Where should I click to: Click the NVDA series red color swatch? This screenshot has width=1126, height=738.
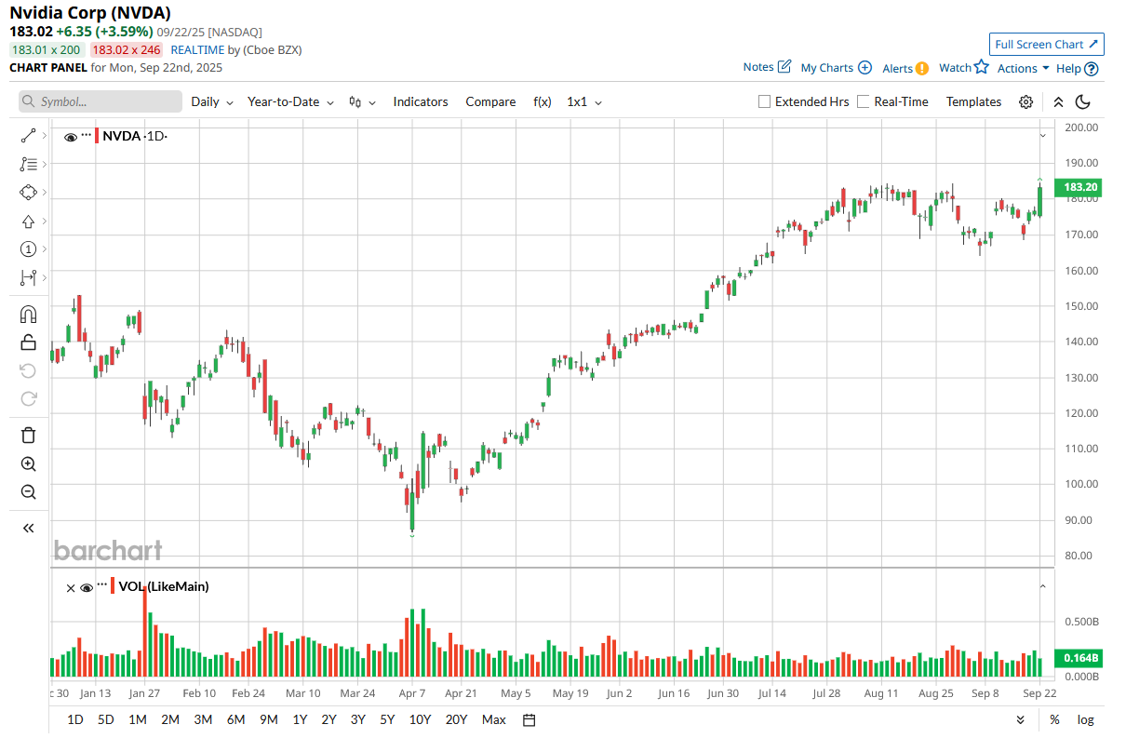97,136
